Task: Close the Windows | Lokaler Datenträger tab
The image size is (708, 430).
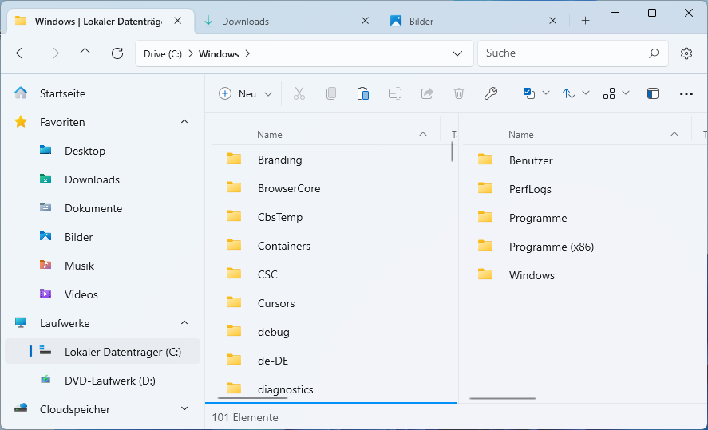Action: (178, 21)
